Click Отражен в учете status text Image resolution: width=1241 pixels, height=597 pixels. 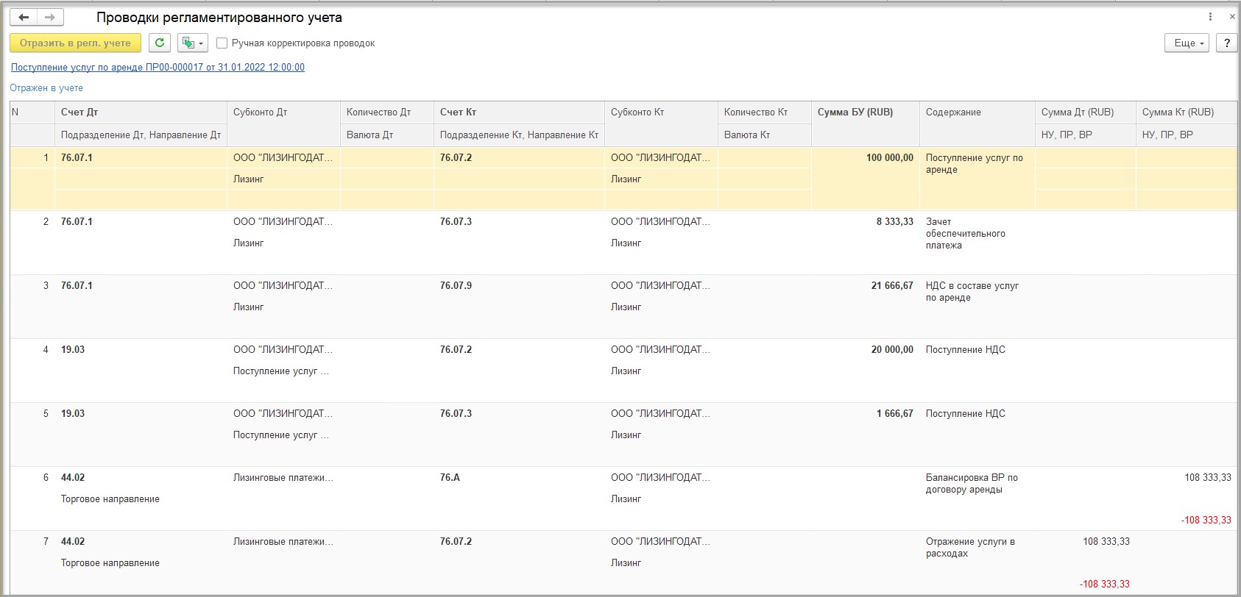pyautogui.click(x=46, y=87)
